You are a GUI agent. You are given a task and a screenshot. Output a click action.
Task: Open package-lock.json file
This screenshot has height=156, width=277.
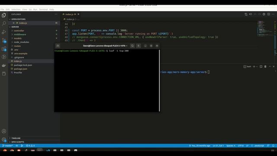(x=23, y=65)
